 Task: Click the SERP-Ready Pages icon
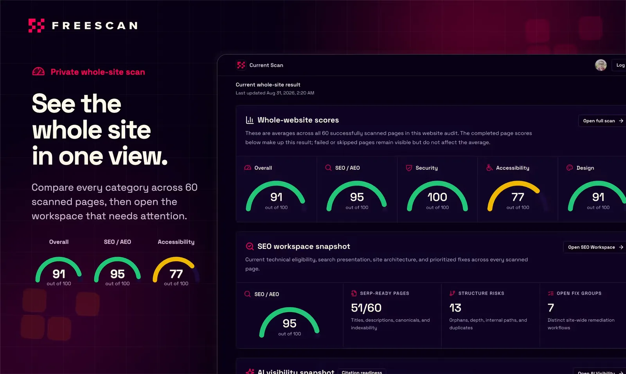click(354, 293)
